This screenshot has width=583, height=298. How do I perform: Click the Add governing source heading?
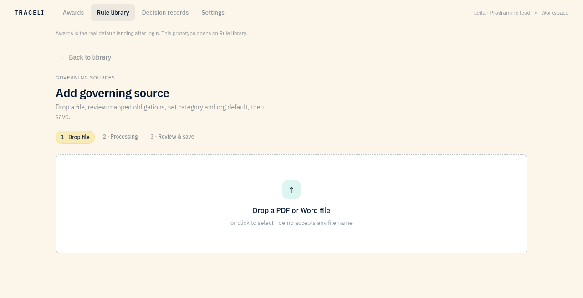point(113,93)
